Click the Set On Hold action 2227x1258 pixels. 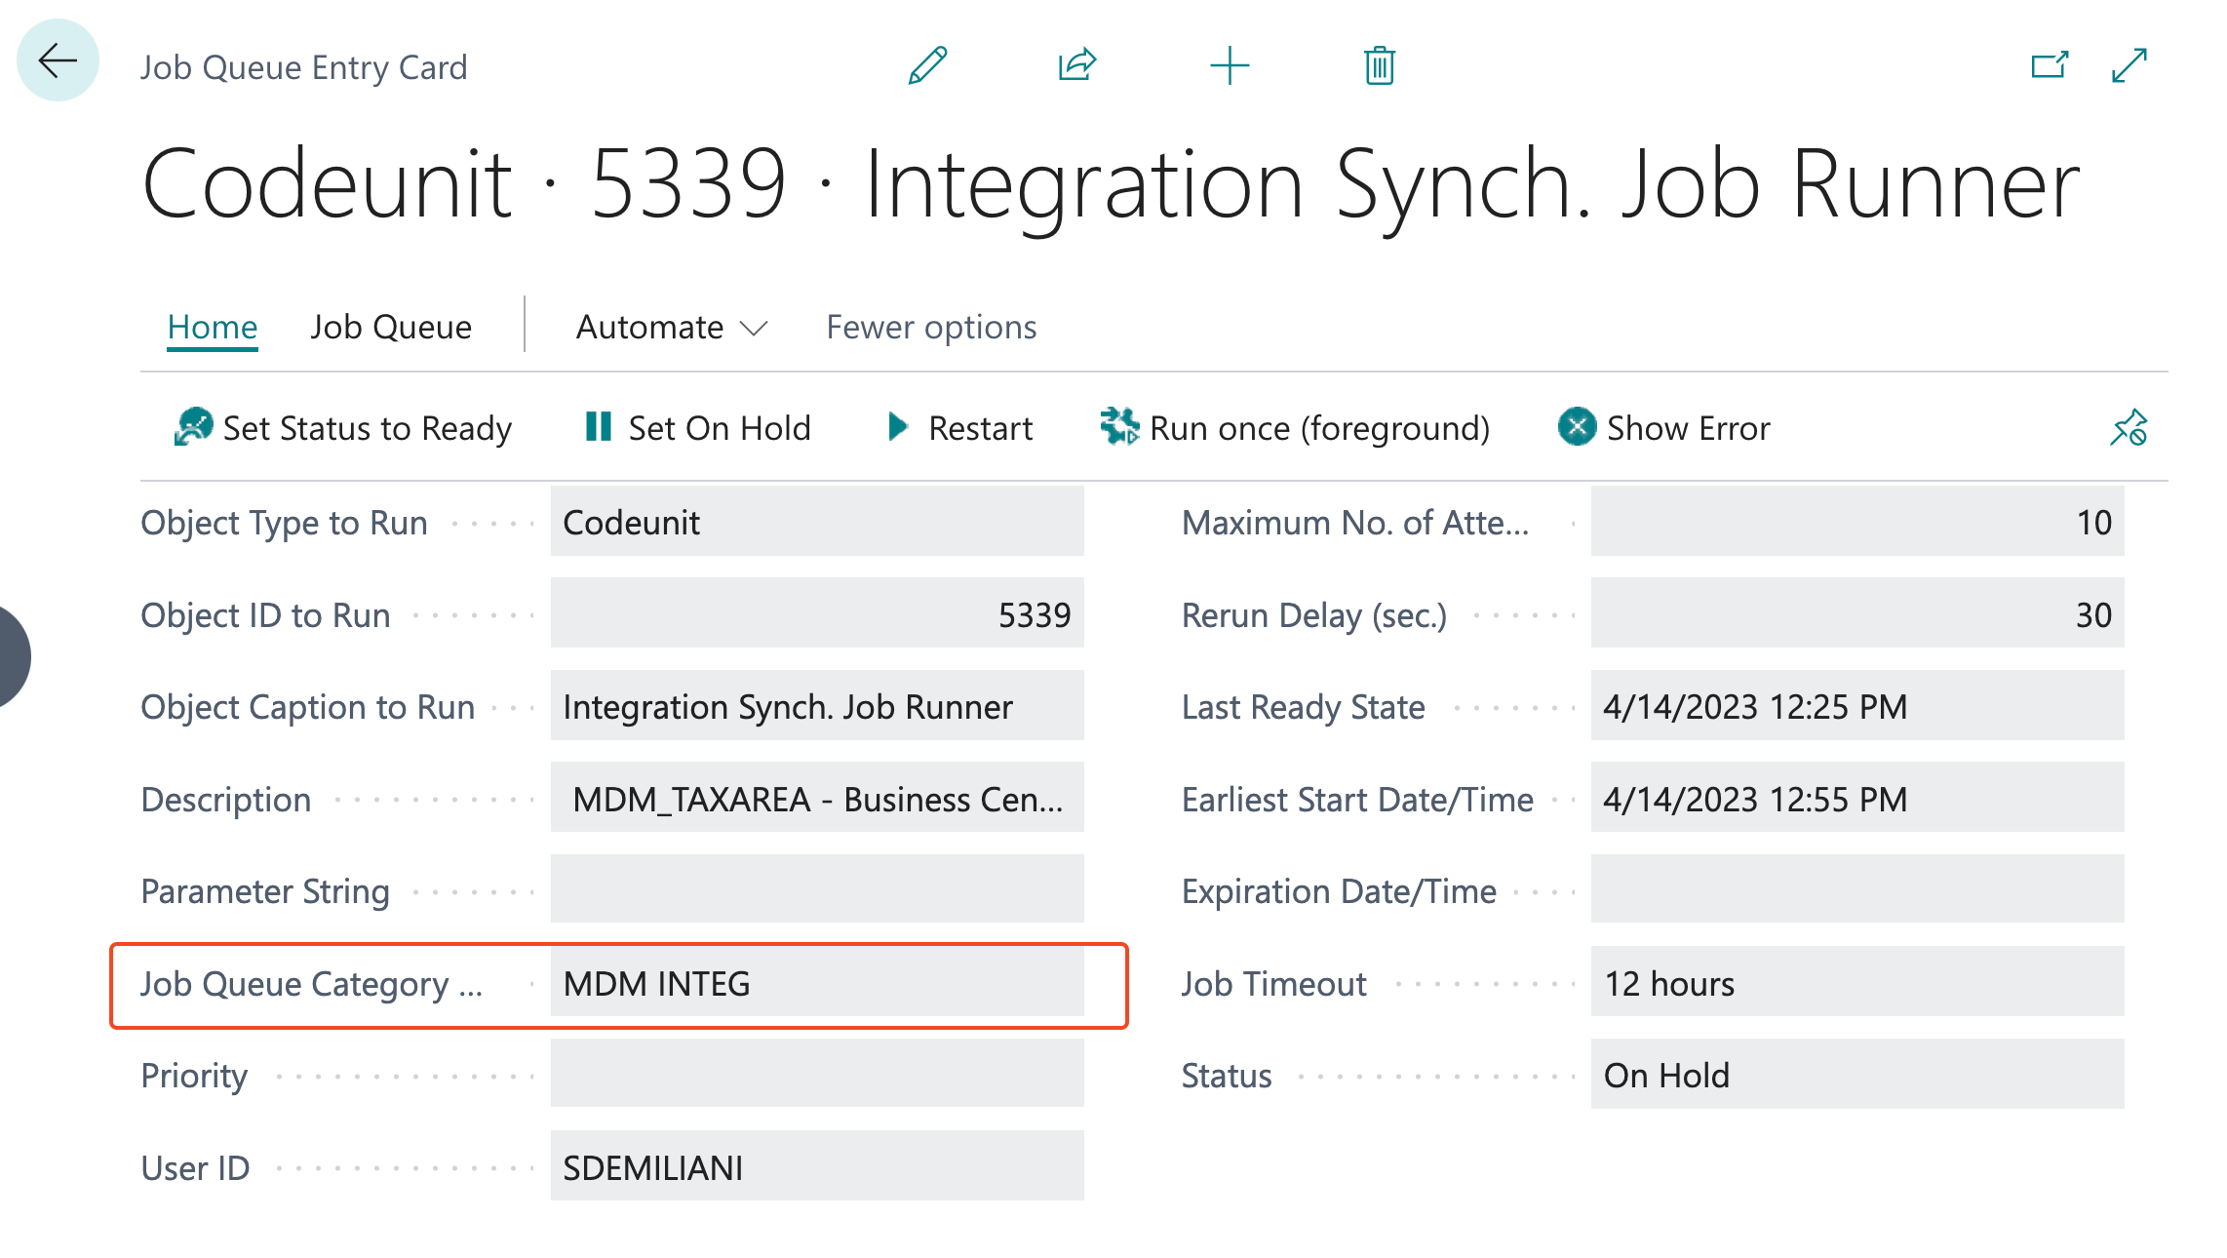point(698,428)
